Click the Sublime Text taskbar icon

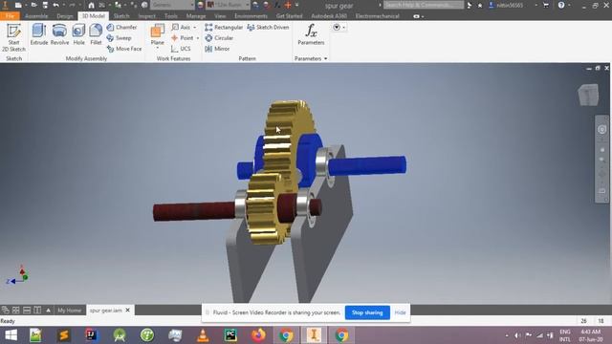pyautogui.click(x=63, y=335)
